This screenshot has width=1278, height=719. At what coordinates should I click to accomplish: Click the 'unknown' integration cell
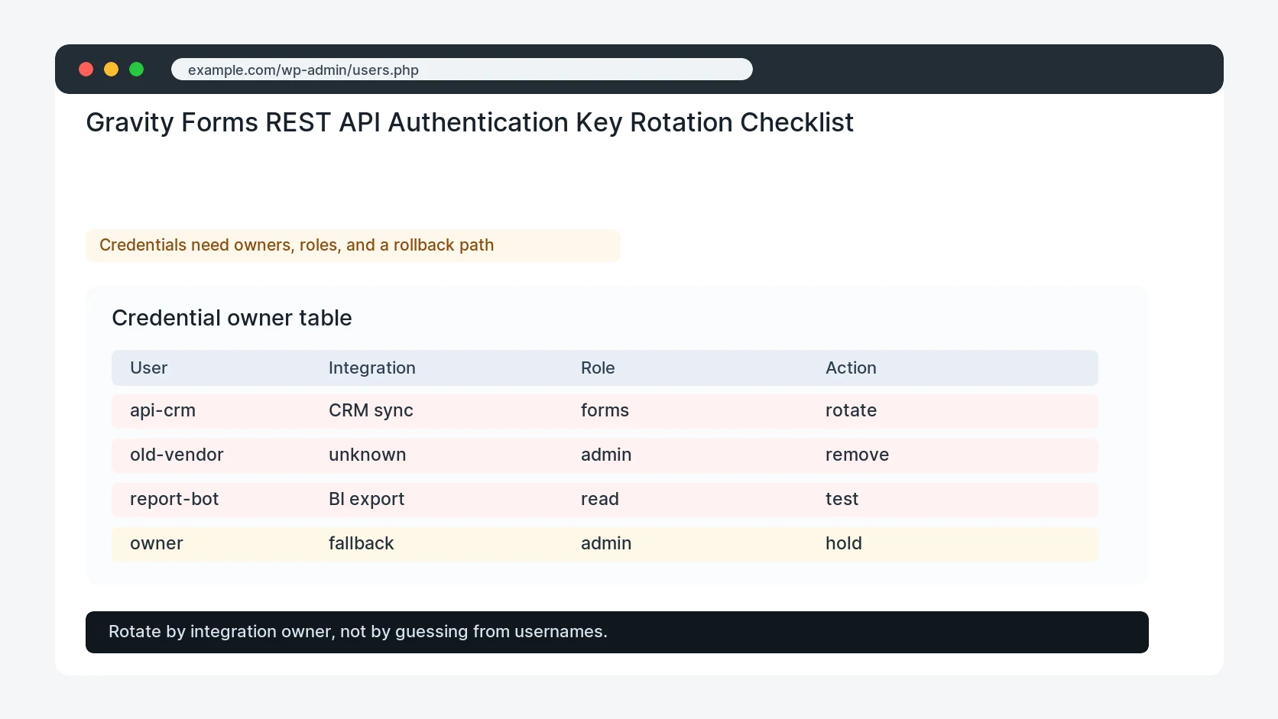coord(367,455)
